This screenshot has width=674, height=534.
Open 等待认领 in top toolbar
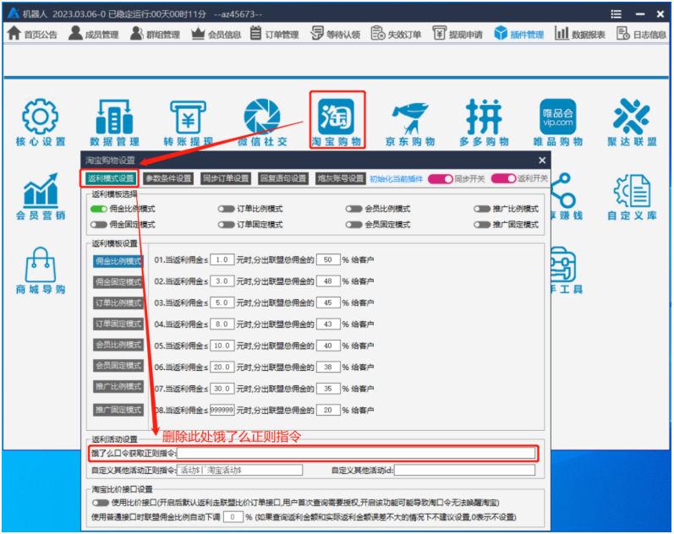pos(335,34)
